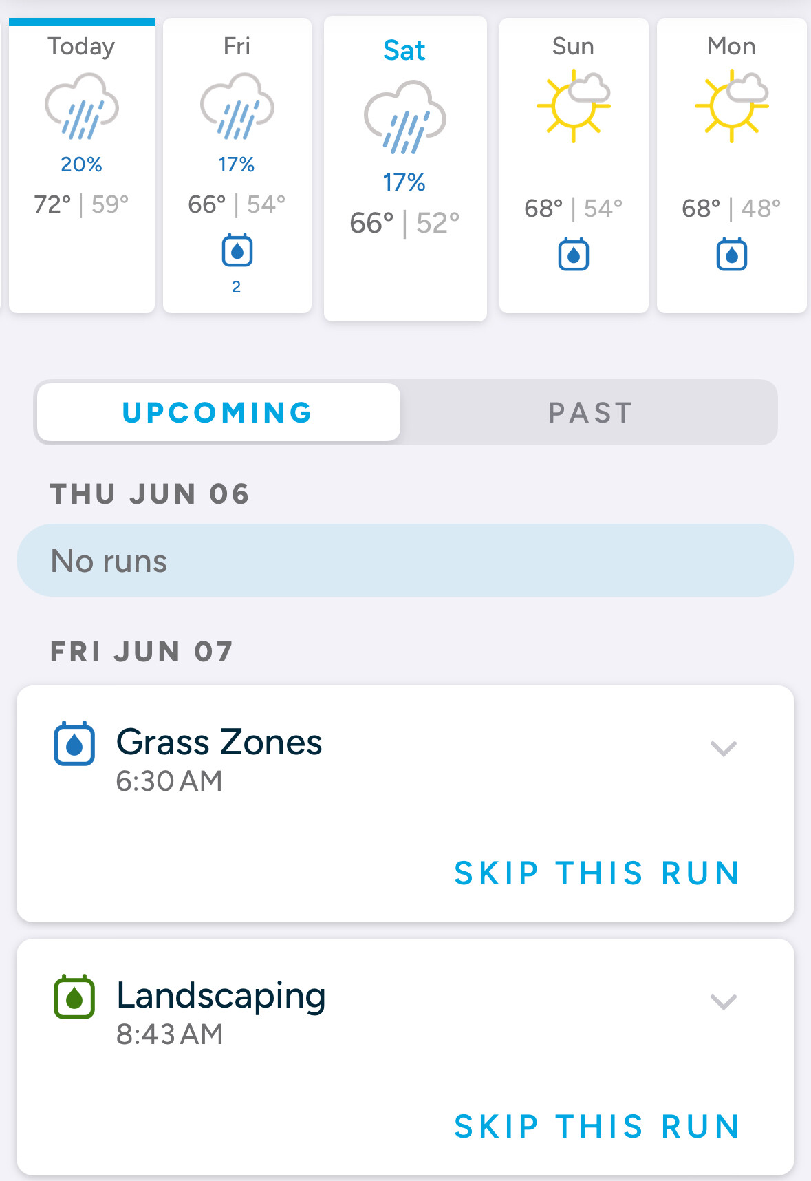This screenshot has width=811, height=1181.
Task: Switch to the Past runs view
Action: coord(590,412)
